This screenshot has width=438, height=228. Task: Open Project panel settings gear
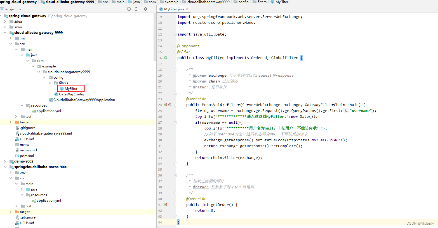tap(145, 9)
